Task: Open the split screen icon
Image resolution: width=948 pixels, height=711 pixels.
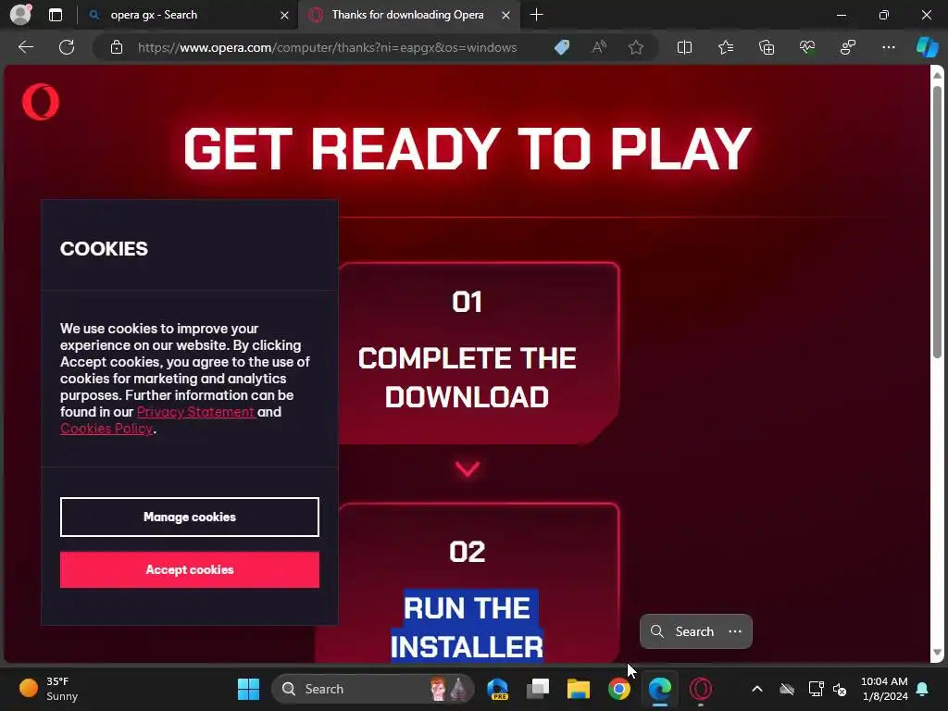Action: click(684, 47)
